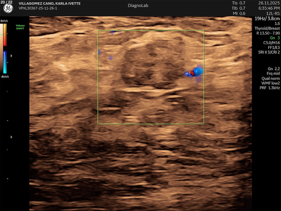Click the red spot in the Doppler signal
Viewport: 281px width, 211px height.
pos(193,73)
